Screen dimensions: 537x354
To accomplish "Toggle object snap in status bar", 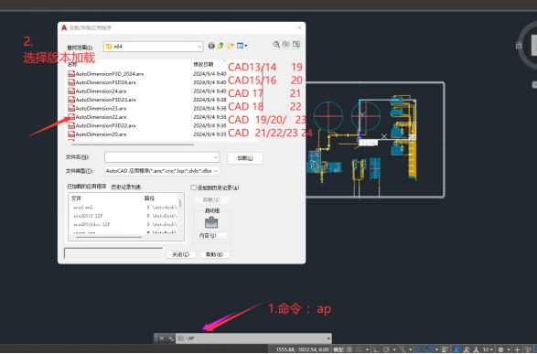I will (429, 349).
